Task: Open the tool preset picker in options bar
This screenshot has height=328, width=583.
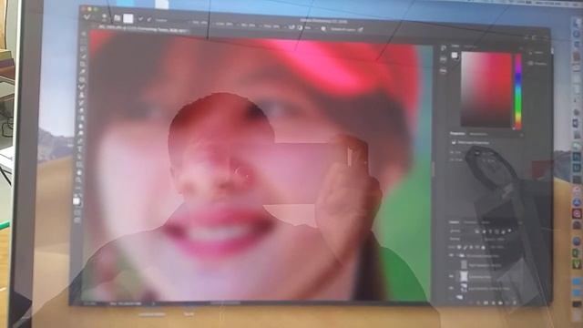Action: point(87,17)
